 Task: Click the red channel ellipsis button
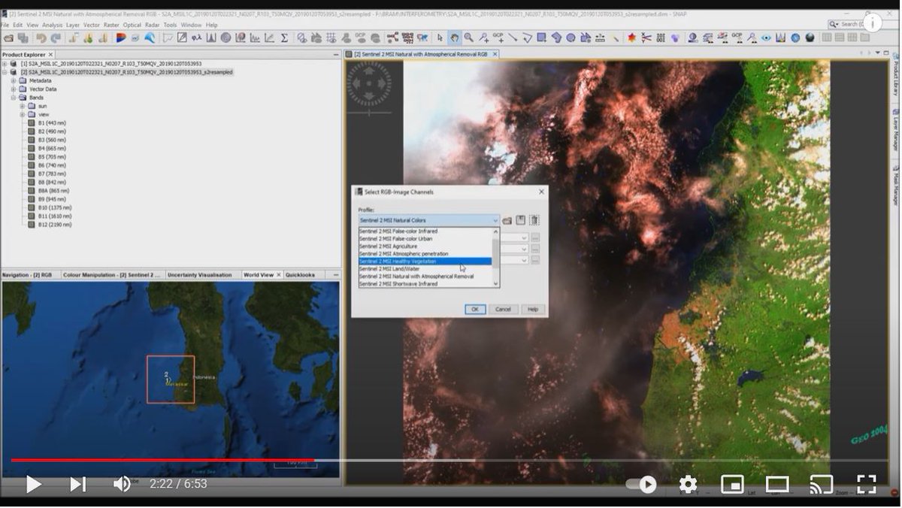535,237
